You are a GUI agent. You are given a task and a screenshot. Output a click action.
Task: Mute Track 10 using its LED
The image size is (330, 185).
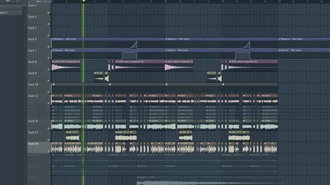pyautogui.click(x=48, y=92)
